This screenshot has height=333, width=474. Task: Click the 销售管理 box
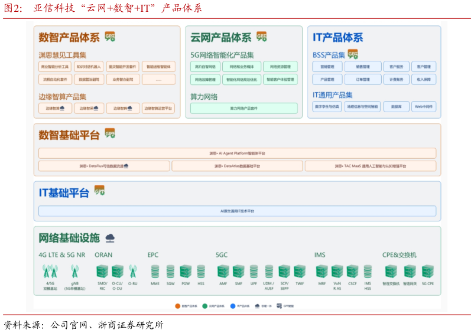click(363, 67)
